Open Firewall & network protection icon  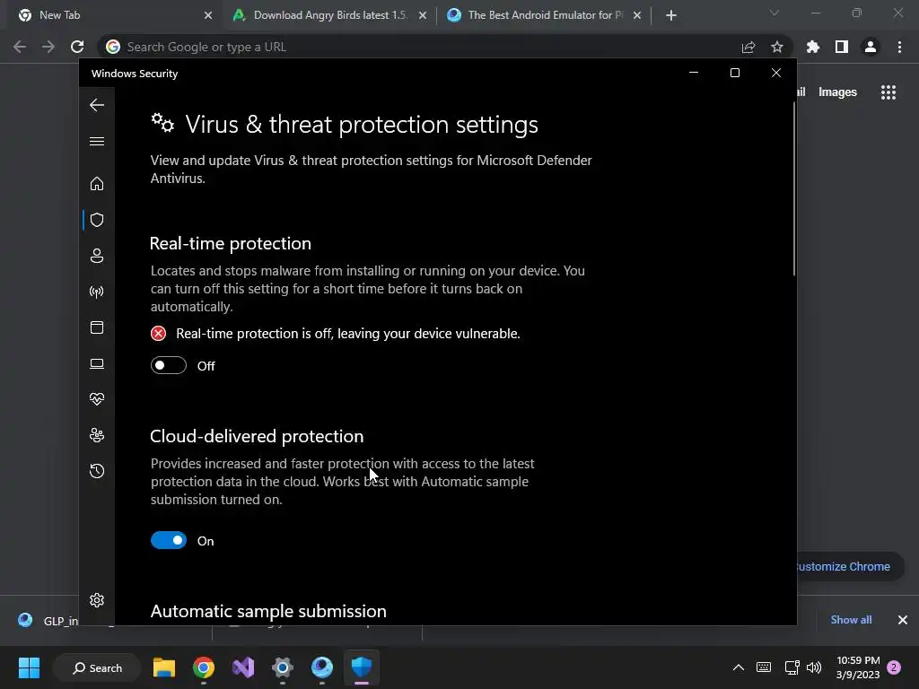tap(97, 292)
